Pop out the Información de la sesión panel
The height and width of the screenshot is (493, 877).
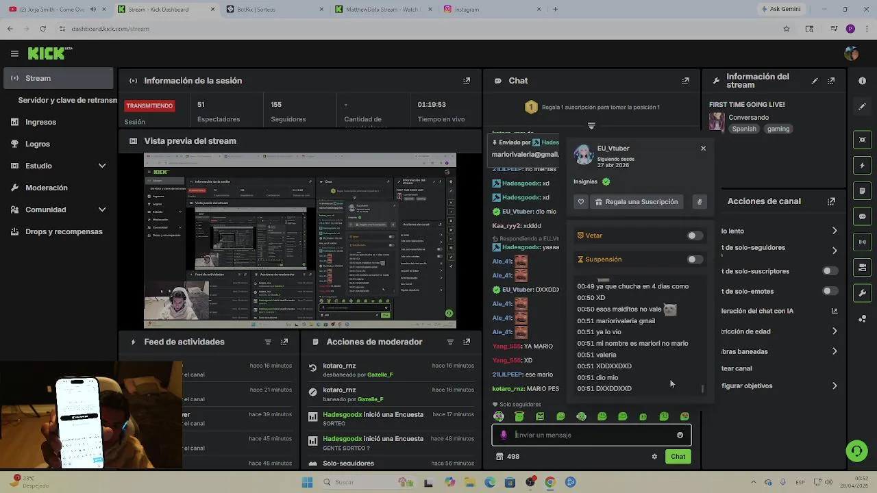(x=467, y=81)
